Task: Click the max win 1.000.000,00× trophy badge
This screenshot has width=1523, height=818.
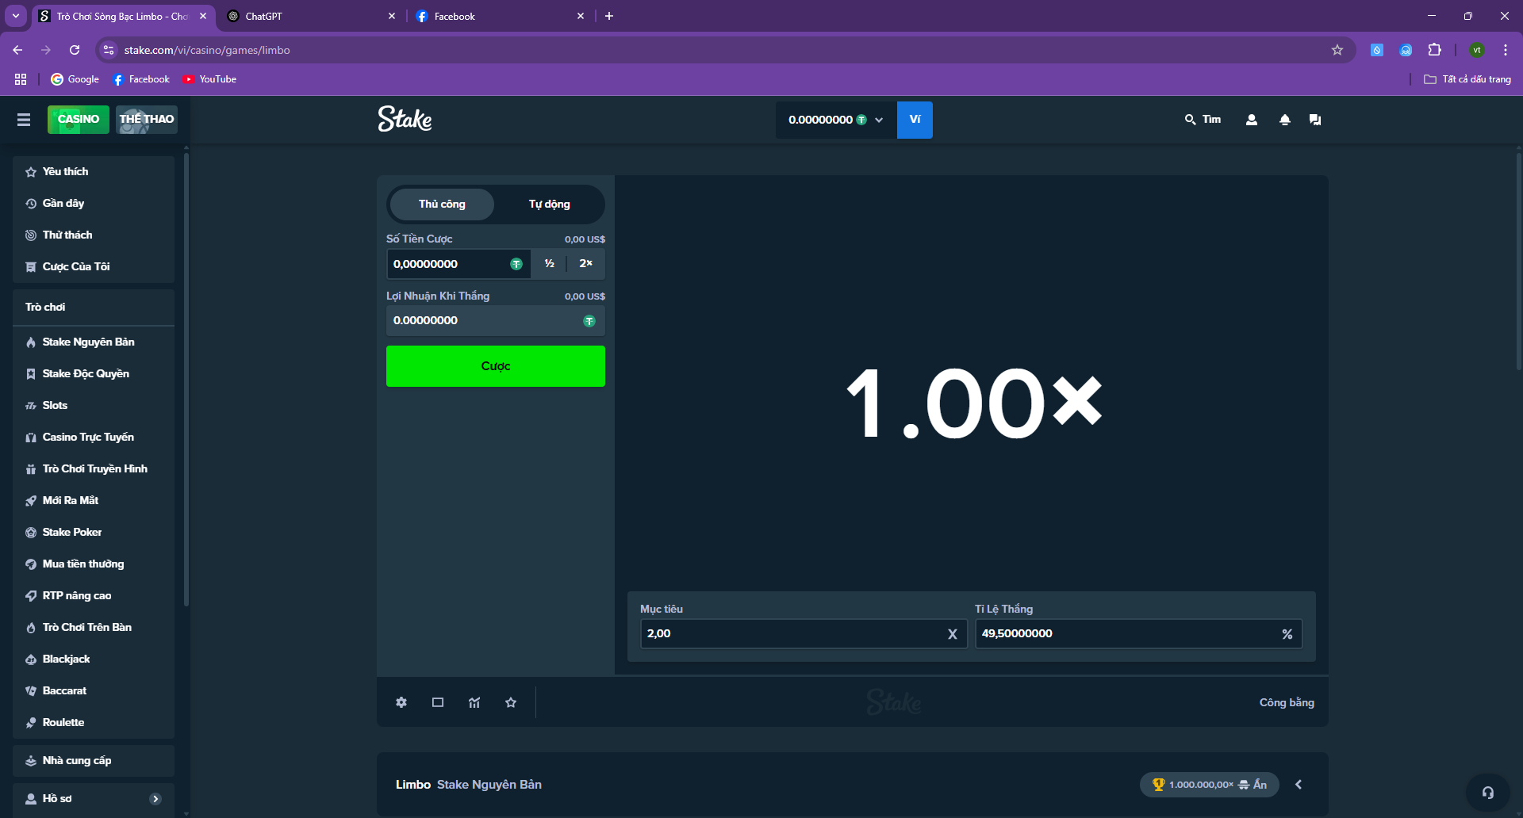Action: point(1210,785)
